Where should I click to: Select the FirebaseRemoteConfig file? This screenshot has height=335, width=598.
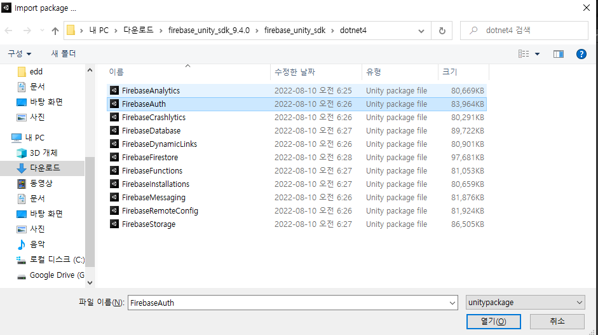160,210
